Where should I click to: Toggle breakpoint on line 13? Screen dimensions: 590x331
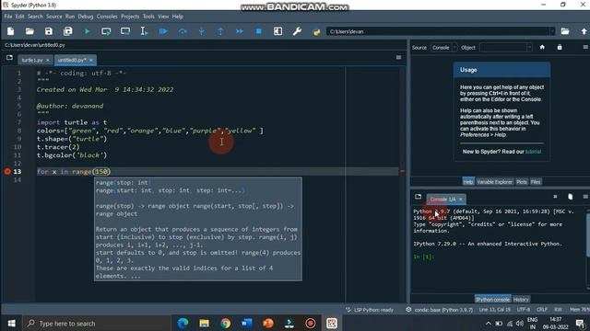(7, 172)
